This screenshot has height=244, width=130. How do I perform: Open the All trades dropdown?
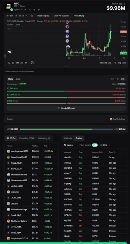tap(70, 145)
